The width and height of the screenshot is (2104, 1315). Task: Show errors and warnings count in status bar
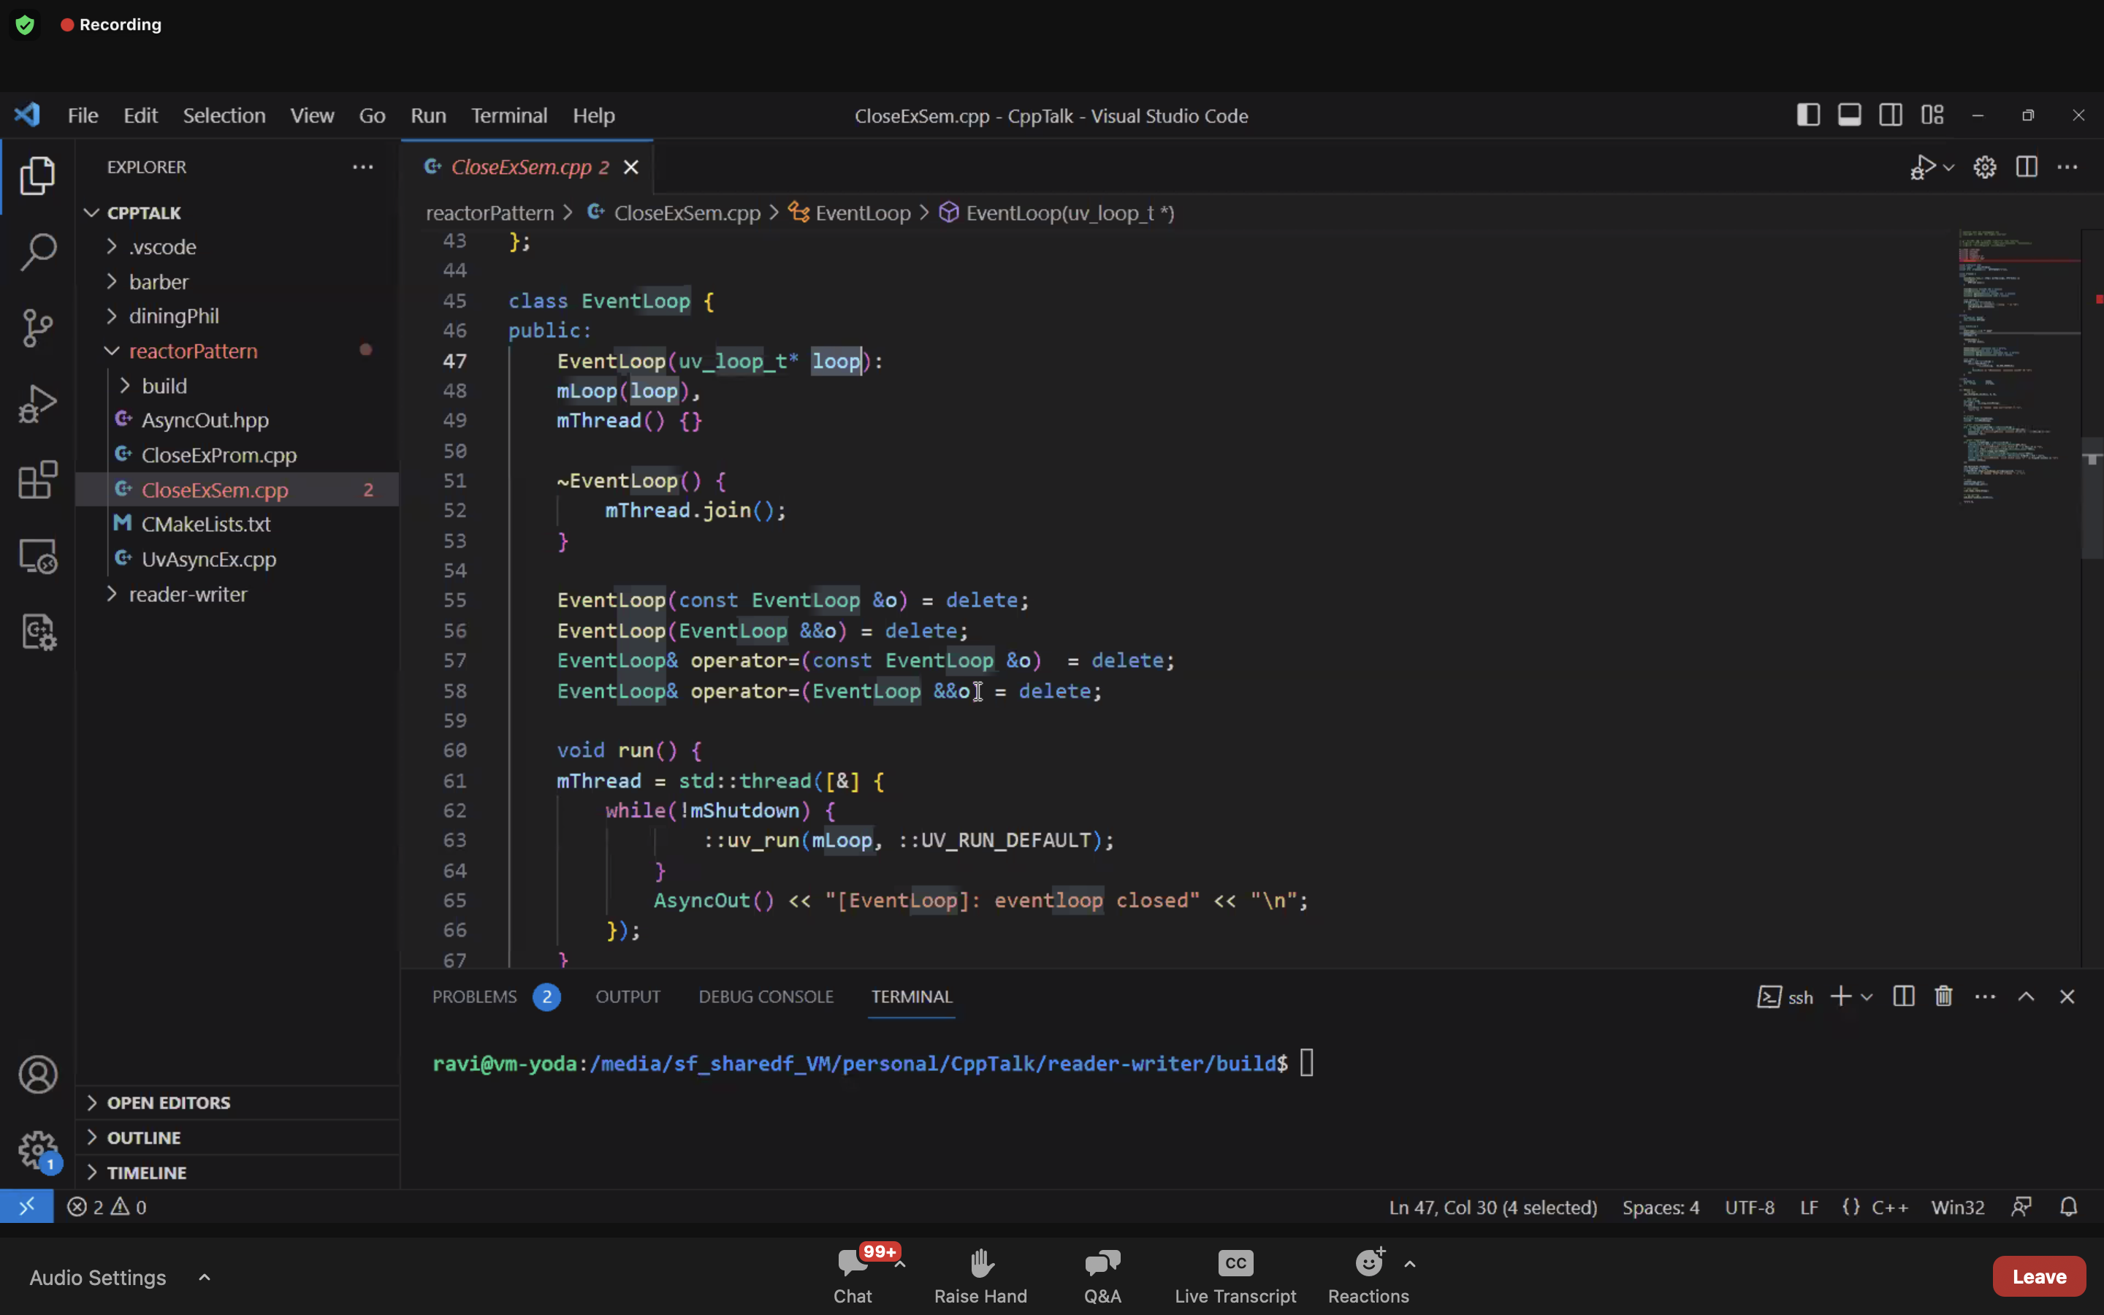107,1207
